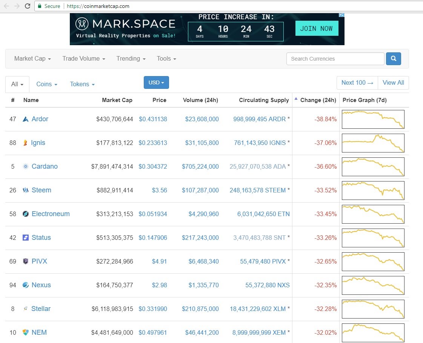Click the Next 100 button
The image size is (423, 343).
(357, 83)
